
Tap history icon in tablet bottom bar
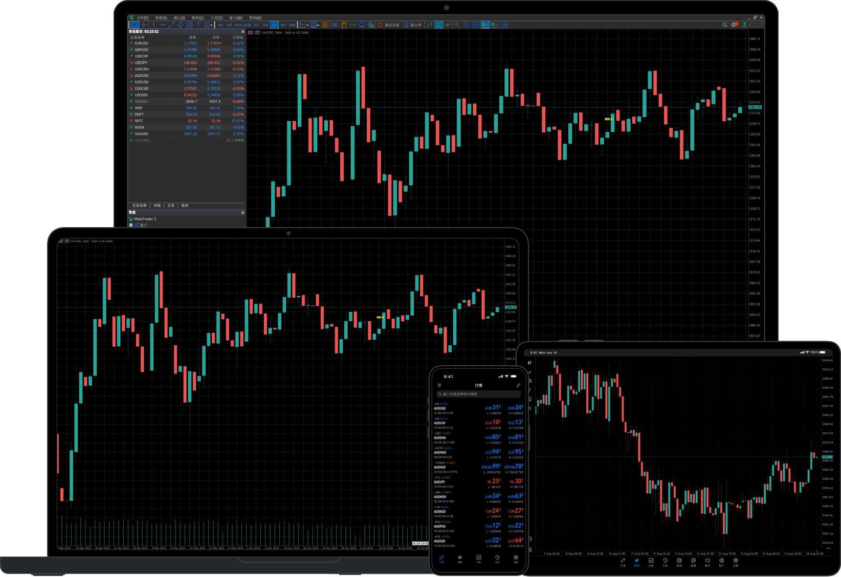665,561
